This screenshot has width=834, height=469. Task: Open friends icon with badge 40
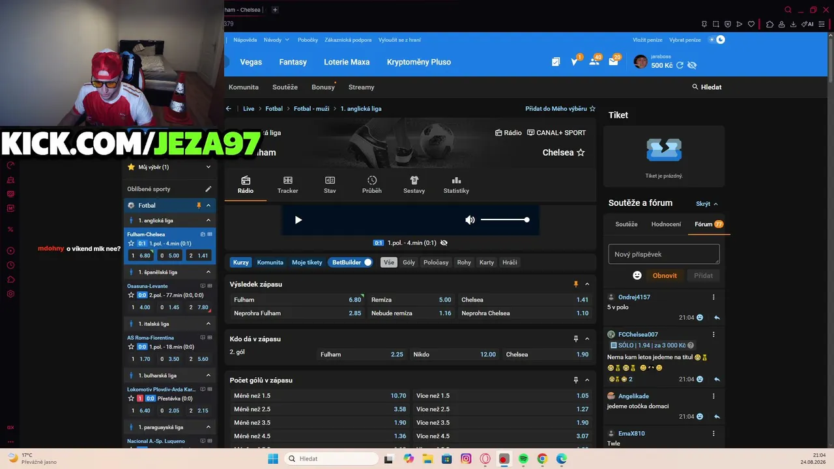(594, 61)
